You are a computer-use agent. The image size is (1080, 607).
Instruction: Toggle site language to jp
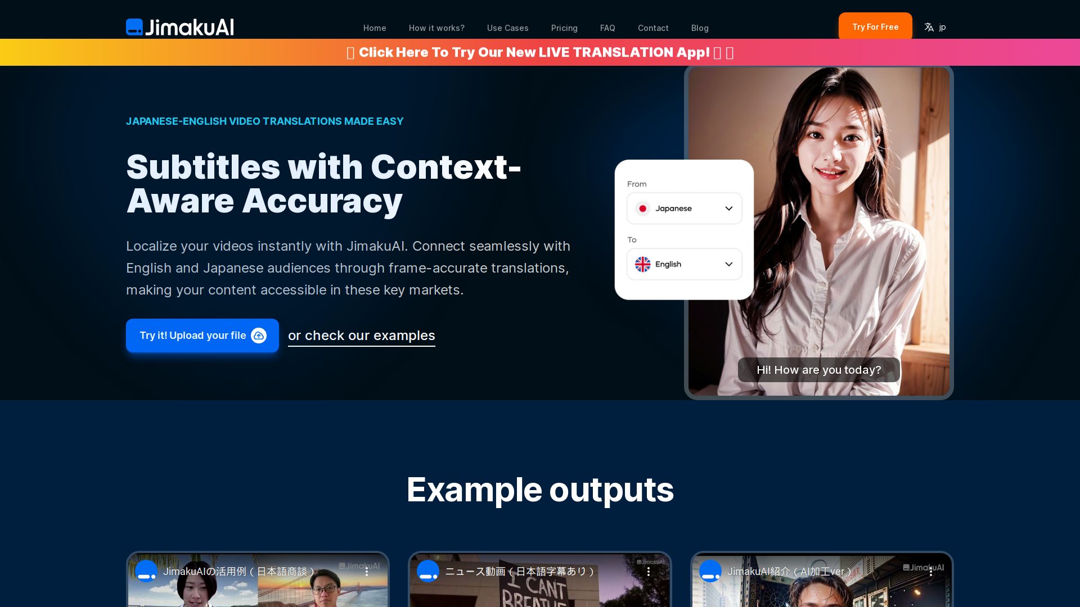(x=942, y=27)
